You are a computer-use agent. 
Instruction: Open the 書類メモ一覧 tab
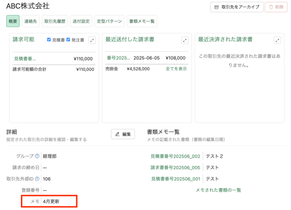tap(141, 21)
